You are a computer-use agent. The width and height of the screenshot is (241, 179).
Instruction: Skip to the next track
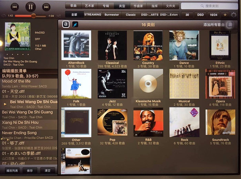[x=46, y=7]
